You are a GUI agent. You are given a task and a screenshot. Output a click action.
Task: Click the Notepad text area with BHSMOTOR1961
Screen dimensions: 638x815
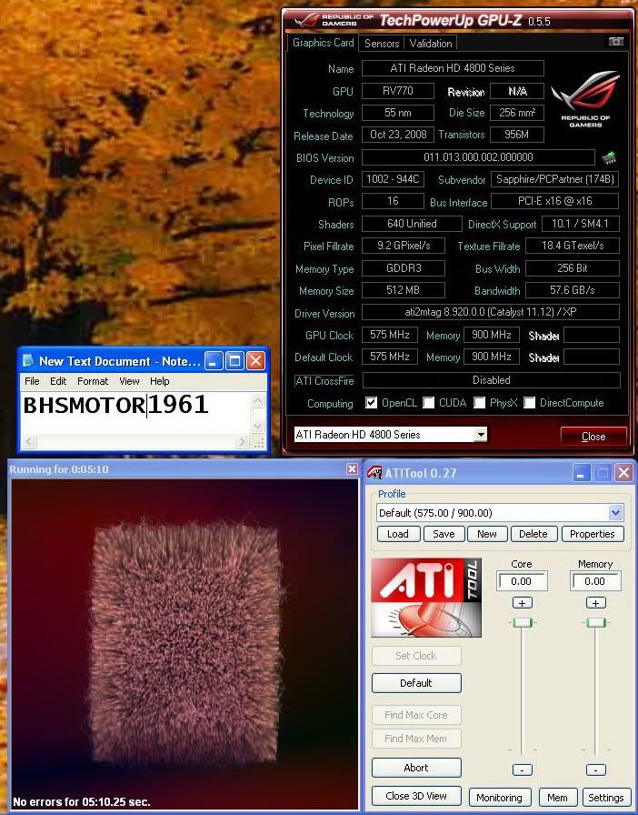coord(135,413)
